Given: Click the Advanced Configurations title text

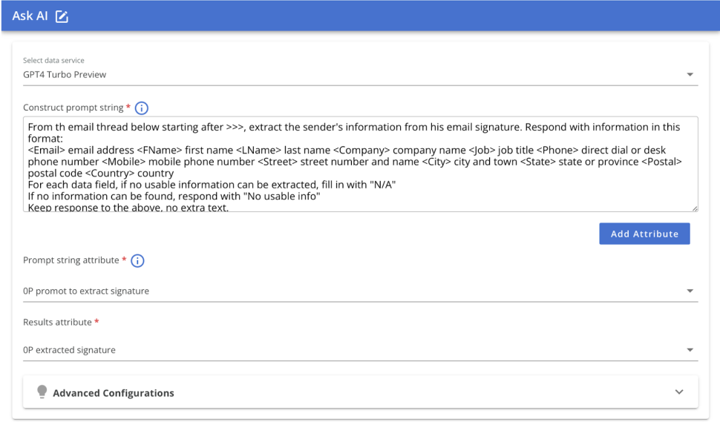Looking at the screenshot, I should [x=114, y=393].
